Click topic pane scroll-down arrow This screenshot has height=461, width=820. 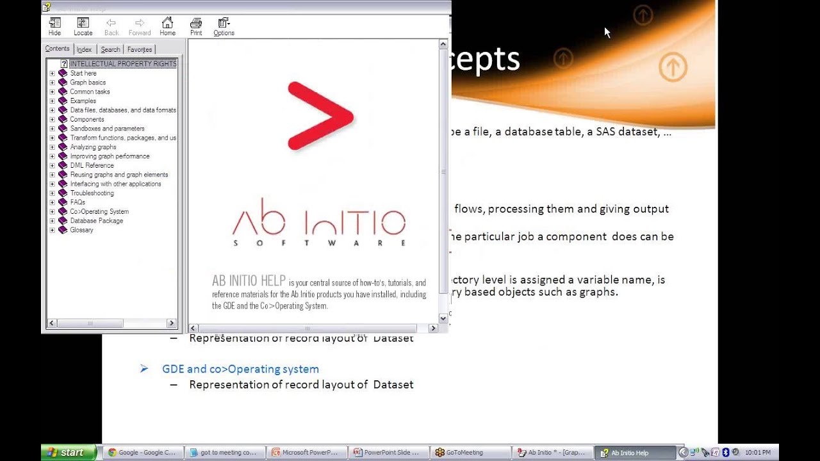point(443,318)
